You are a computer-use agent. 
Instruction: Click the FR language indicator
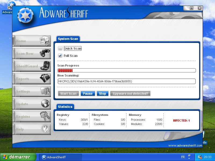183,157
